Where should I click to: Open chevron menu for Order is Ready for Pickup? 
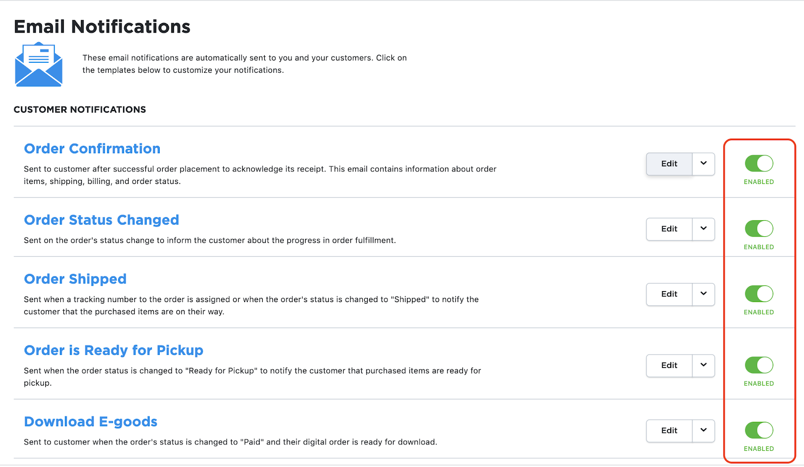pos(703,366)
